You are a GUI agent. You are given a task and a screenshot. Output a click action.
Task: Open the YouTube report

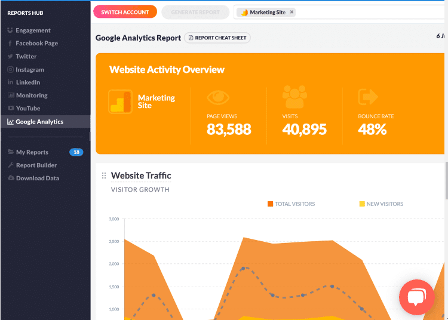coord(28,108)
